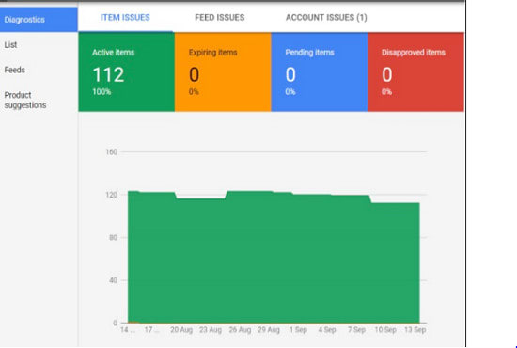517x348 pixels.
Task: Select the blue Pending items card
Action: pos(320,72)
